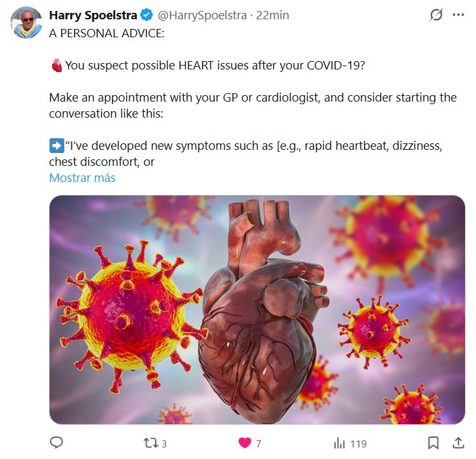Image resolution: width=476 pixels, height=459 pixels.
Task: Expand the post with Mostrar más
Action: 82,178
